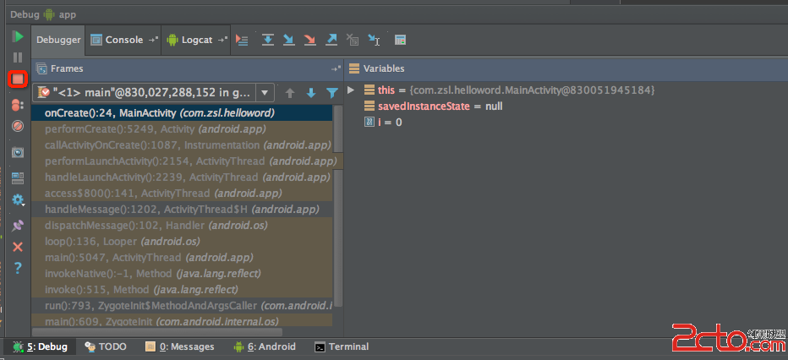Toggle frames filter funnel icon
This screenshot has height=360, width=788.
(x=331, y=93)
